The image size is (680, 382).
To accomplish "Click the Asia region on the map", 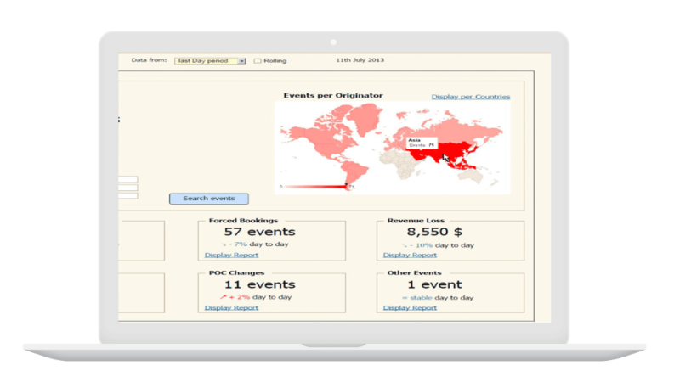I will point(455,153).
